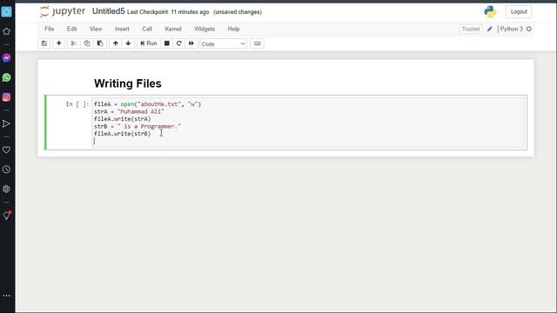This screenshot has width=557, height=313.
Task: Open the settings gear in sidebar
Action: tap(6, 189)
